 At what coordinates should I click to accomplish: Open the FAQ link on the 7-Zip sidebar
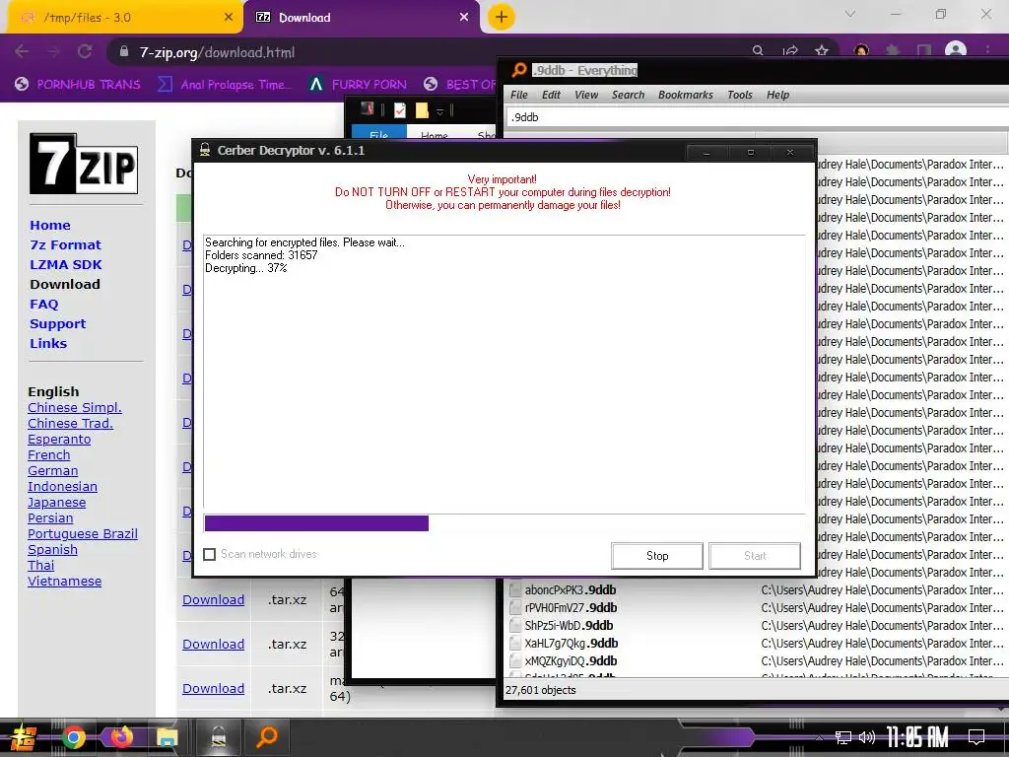point(43,304)
